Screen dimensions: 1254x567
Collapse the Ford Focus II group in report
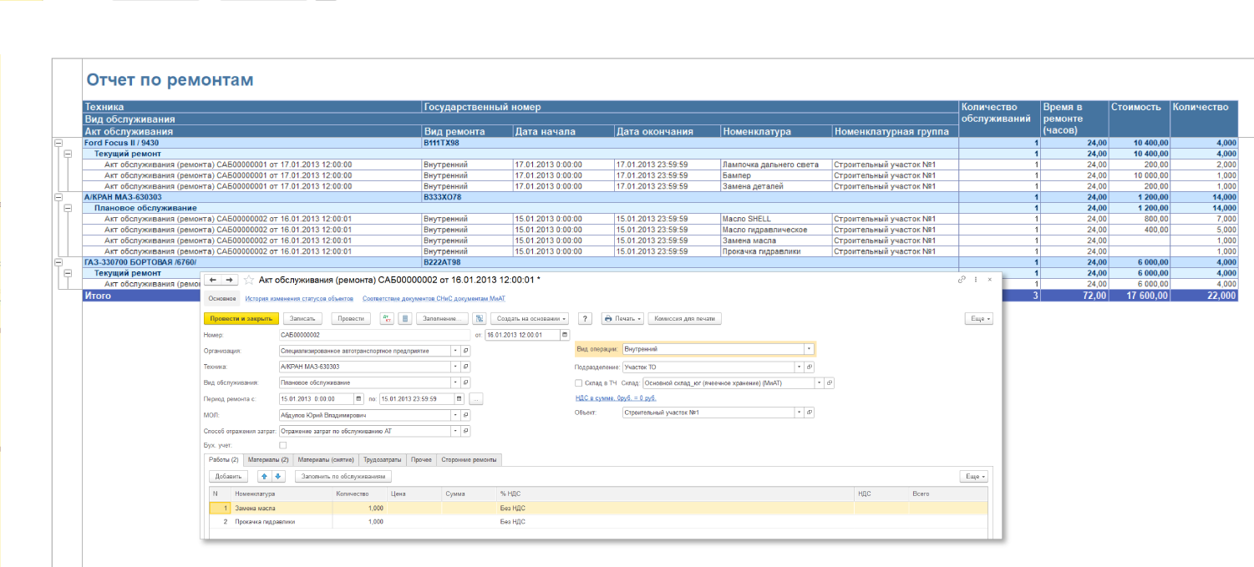[58, 143]
